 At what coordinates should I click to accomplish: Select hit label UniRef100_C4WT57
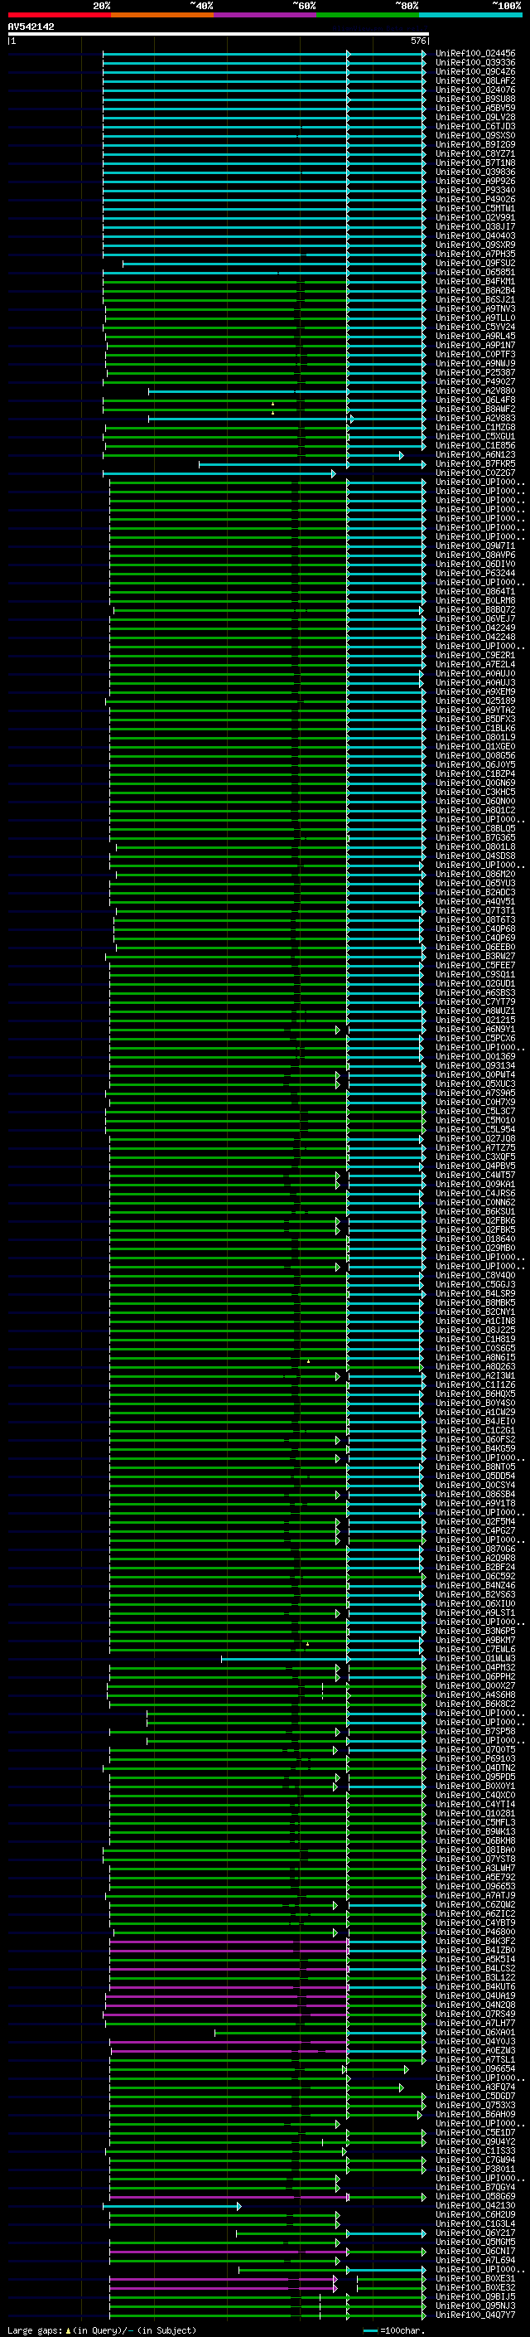(x=475, y=1175)
